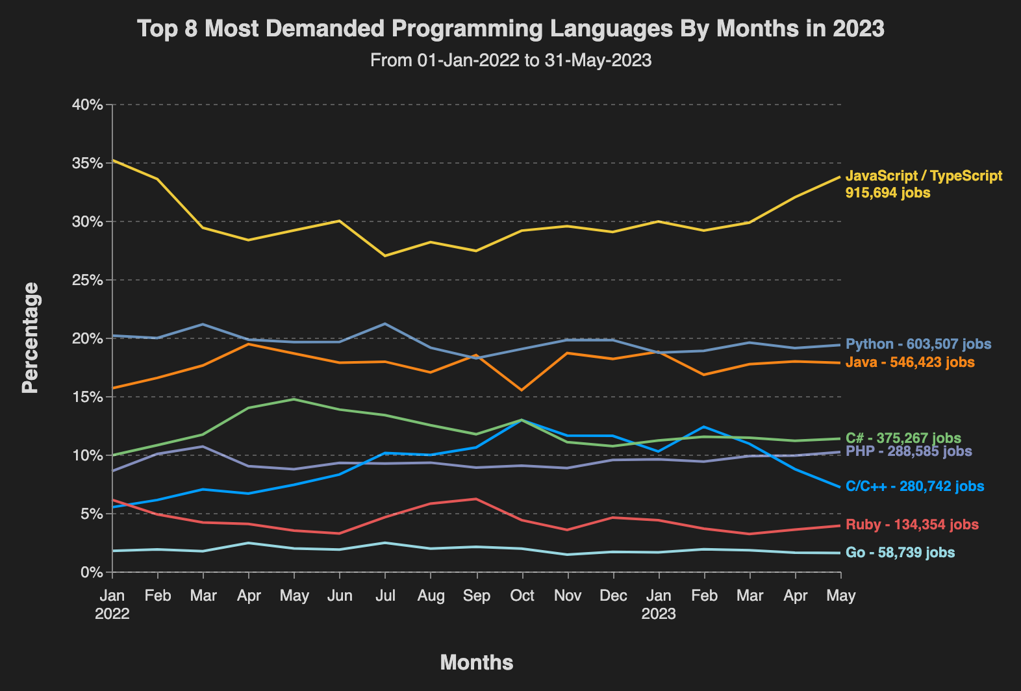Click the C/C++ line's February 2023 peak
The height and width of the screenshot is (691, 1021).
pos(704,427)
